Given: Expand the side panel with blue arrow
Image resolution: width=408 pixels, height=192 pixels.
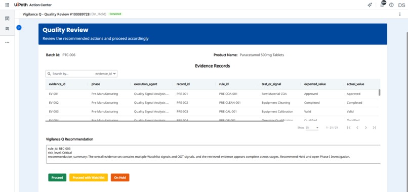Looking at the screenshot, I should point(19,27).
